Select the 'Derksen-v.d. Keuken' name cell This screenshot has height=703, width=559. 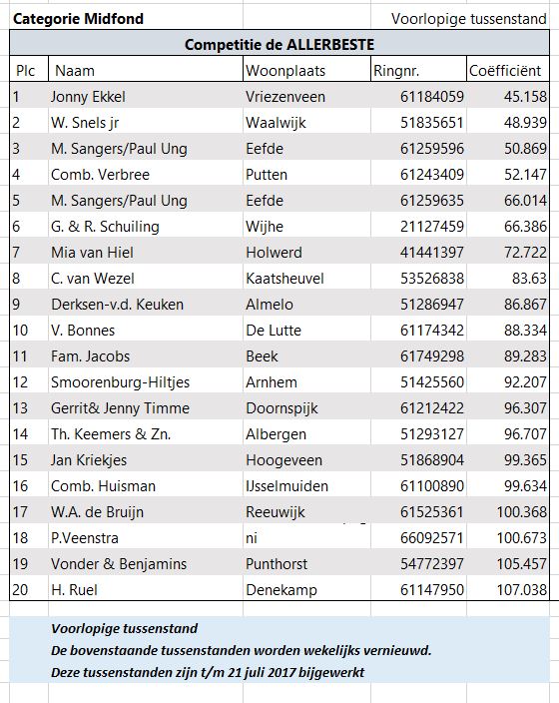pyautogui.click(x=146, y=304)
